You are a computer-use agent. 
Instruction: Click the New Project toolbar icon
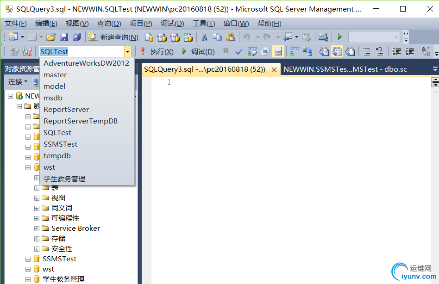13,37
